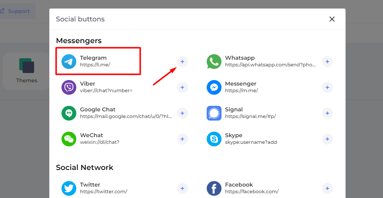The width and height of the screenshot is (383, 198).
Task: Click the Social Network section heading
Action: [84, 167]
